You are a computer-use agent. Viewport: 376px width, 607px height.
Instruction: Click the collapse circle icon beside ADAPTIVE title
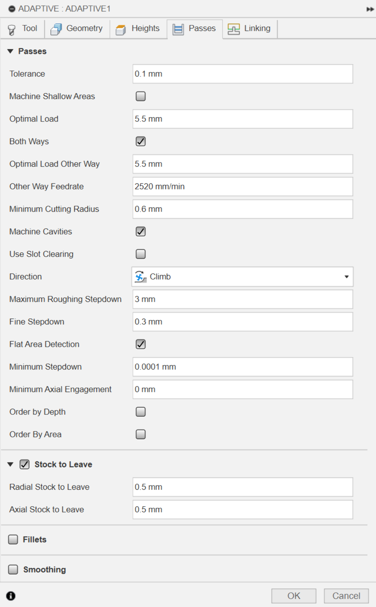click(12, 9)
